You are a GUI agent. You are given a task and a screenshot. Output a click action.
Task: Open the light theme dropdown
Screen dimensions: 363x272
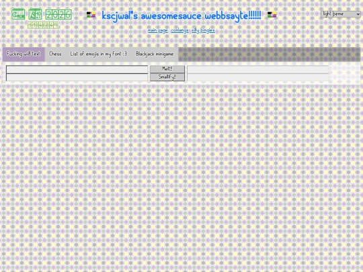341,14
